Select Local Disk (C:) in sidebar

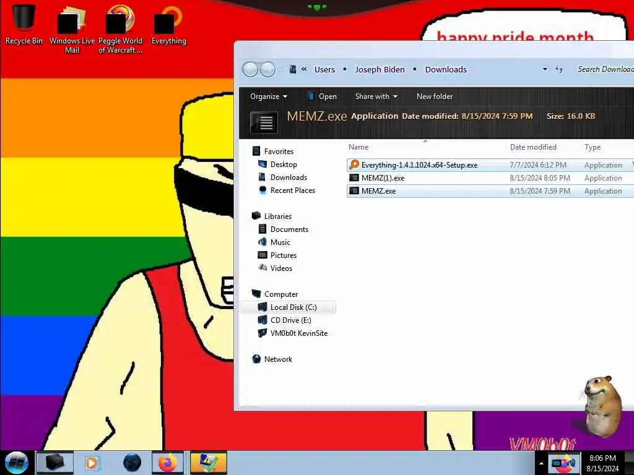[289, 307]
